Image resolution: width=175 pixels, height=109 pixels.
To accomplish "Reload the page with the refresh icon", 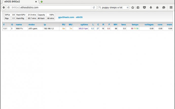I will coord(94,7).
